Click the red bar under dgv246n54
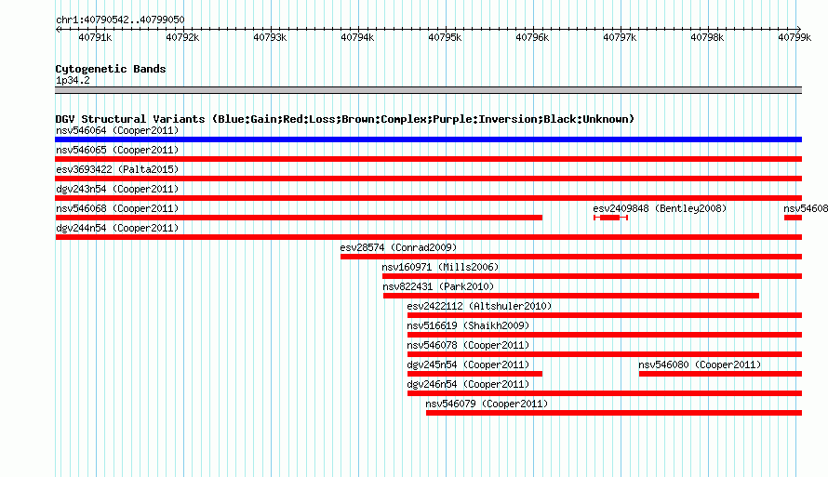Image resolution: width=828 pixels, height=477 pixels. click(605, 393)
